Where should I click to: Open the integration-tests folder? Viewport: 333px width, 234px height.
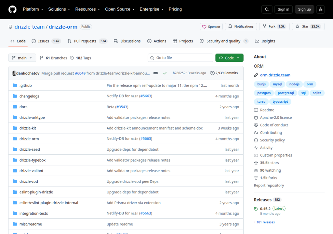click(x=33, y=214)
